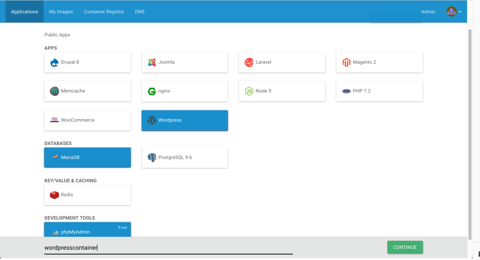
Task: Deselect the MariaDB database card
Action: (88, 158)
